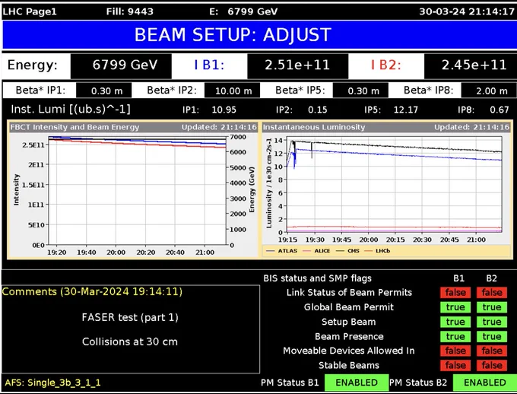The image size is (517, 394).
Task: Click the timestamp 30-03-24 21:14:17
Action: pos(467,11)
